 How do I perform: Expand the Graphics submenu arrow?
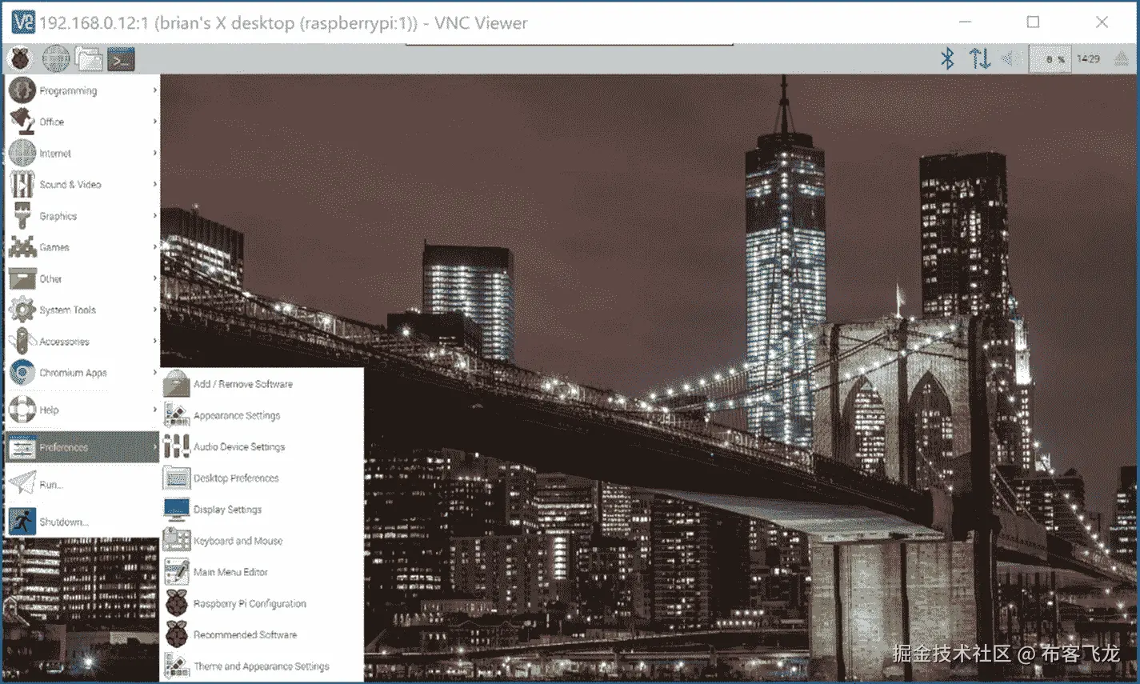154,216
